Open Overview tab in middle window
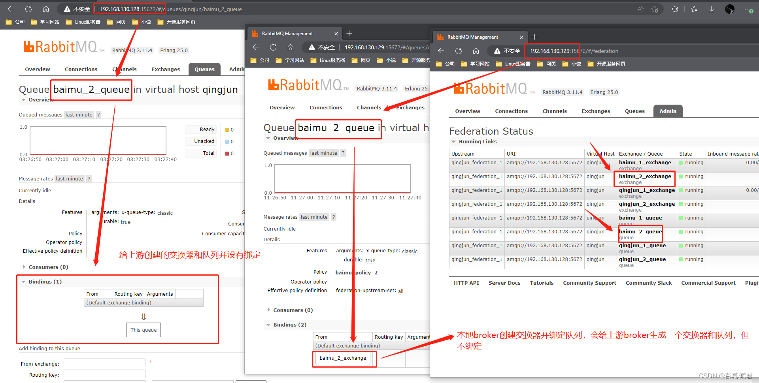 point(282,107)
